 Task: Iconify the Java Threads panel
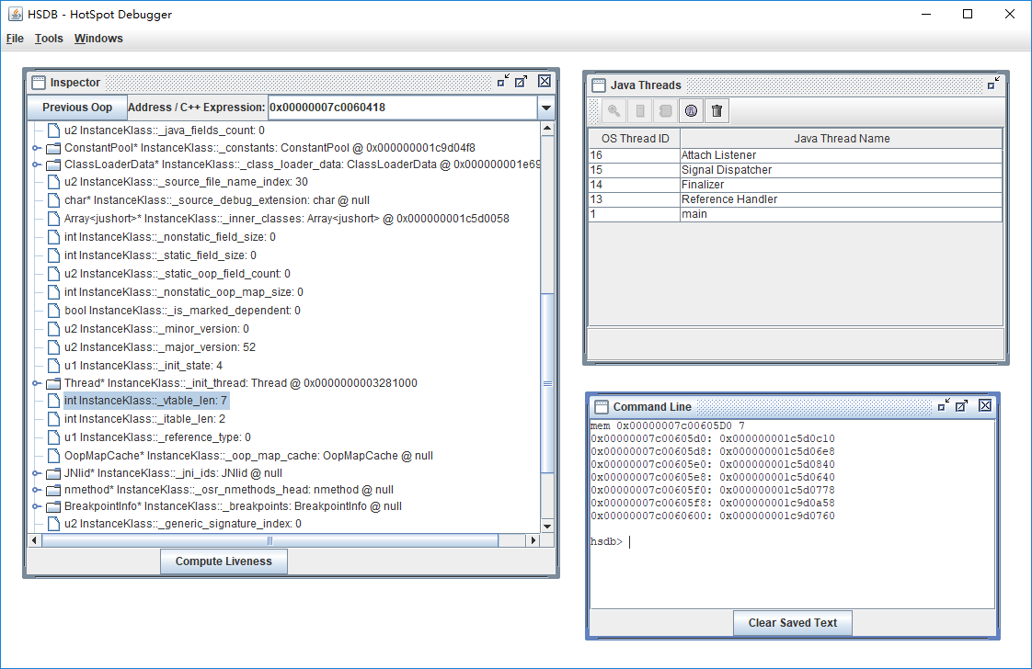pyautogui.click(x=993, y=84)
